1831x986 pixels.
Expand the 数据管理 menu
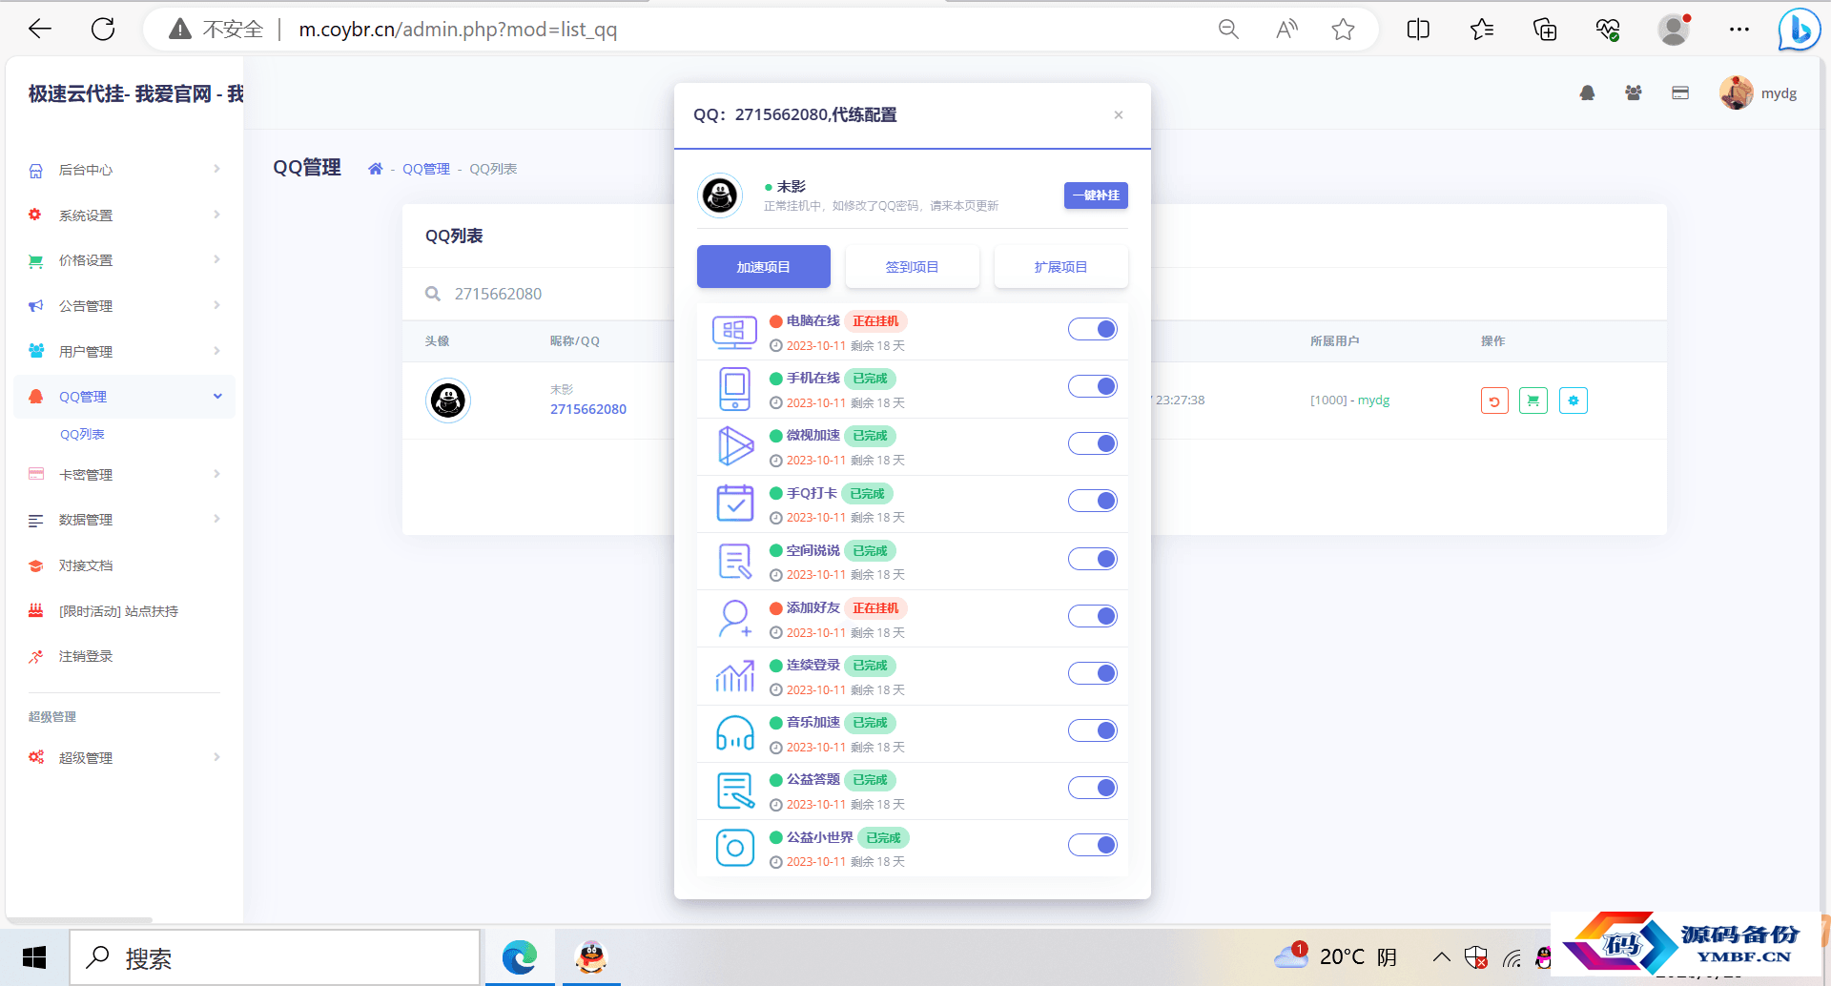tap(124, 520)
